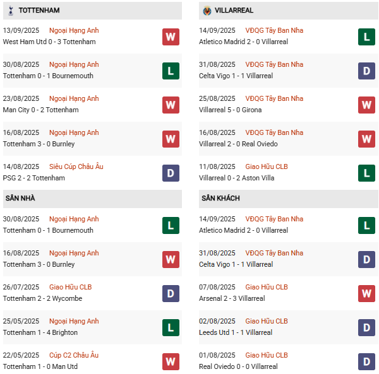Open Giao Hữu CLB link dated 11/08/2025
379x374 pixels.
(267, 167)
